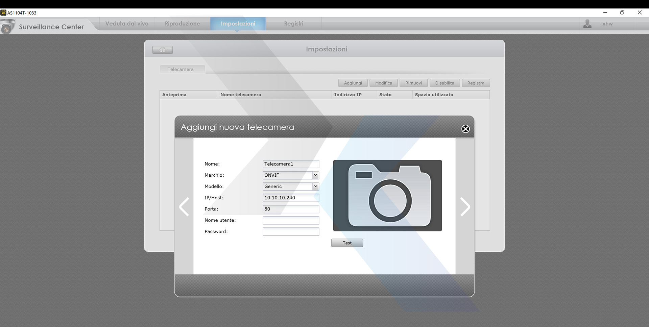Screen dimensions: 649x327
Task: Click the IP/Host address field
Action: pyautogui.click(x=291, y=198)
